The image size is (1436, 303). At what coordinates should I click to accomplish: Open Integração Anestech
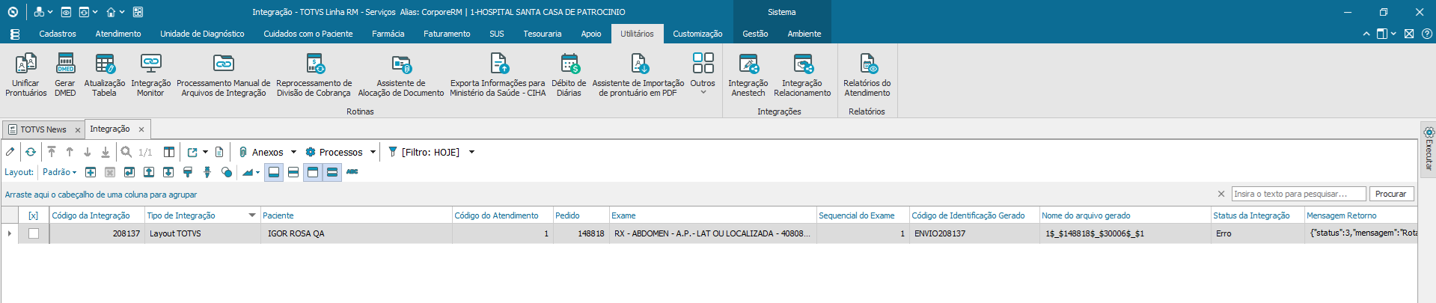click(x=748, y=76)
